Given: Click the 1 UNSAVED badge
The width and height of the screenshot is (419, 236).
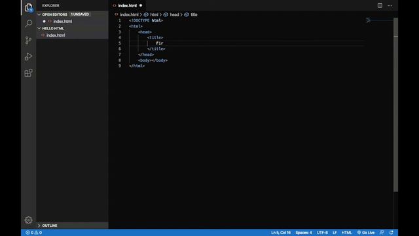Looking at the screenshot, I should coord(80,14).
